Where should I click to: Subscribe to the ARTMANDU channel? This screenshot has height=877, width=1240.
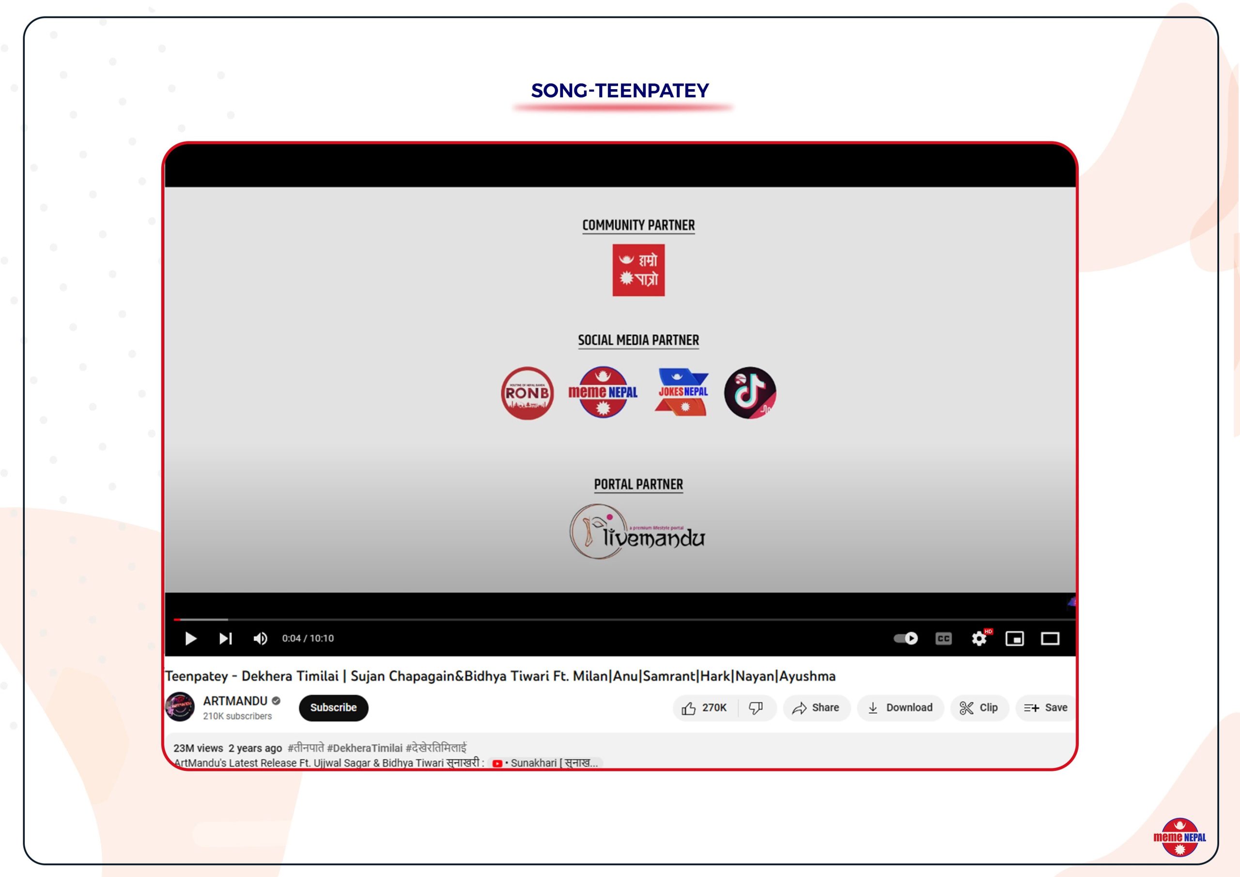pos(333,707)
